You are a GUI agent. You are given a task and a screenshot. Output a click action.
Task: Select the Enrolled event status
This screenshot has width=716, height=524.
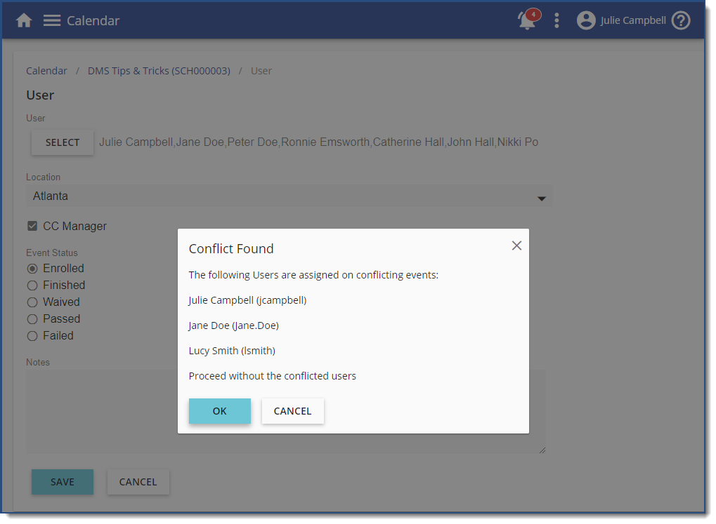coord(32,269)
